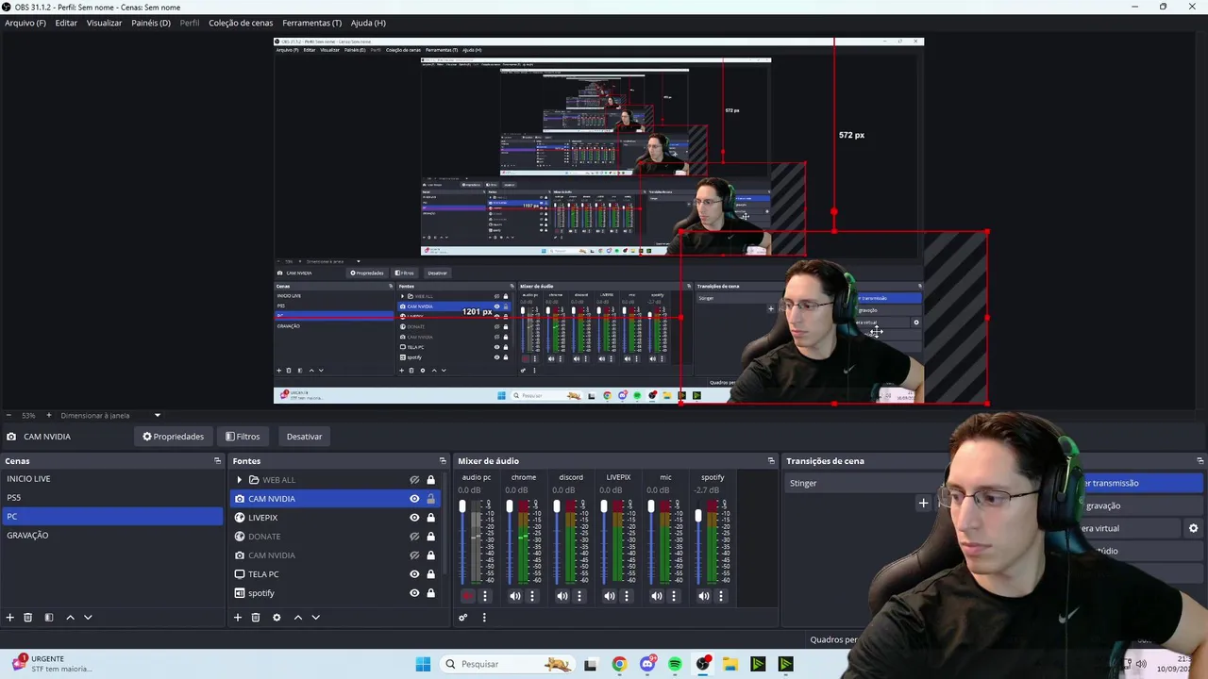Click the Desativar button
This screenshot has height=679, width=1208.
tap(304, 437)
